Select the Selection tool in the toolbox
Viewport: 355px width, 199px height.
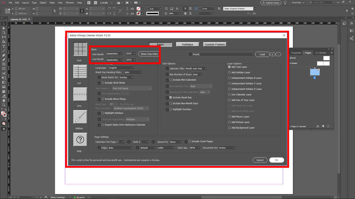(x=4, y=24)
